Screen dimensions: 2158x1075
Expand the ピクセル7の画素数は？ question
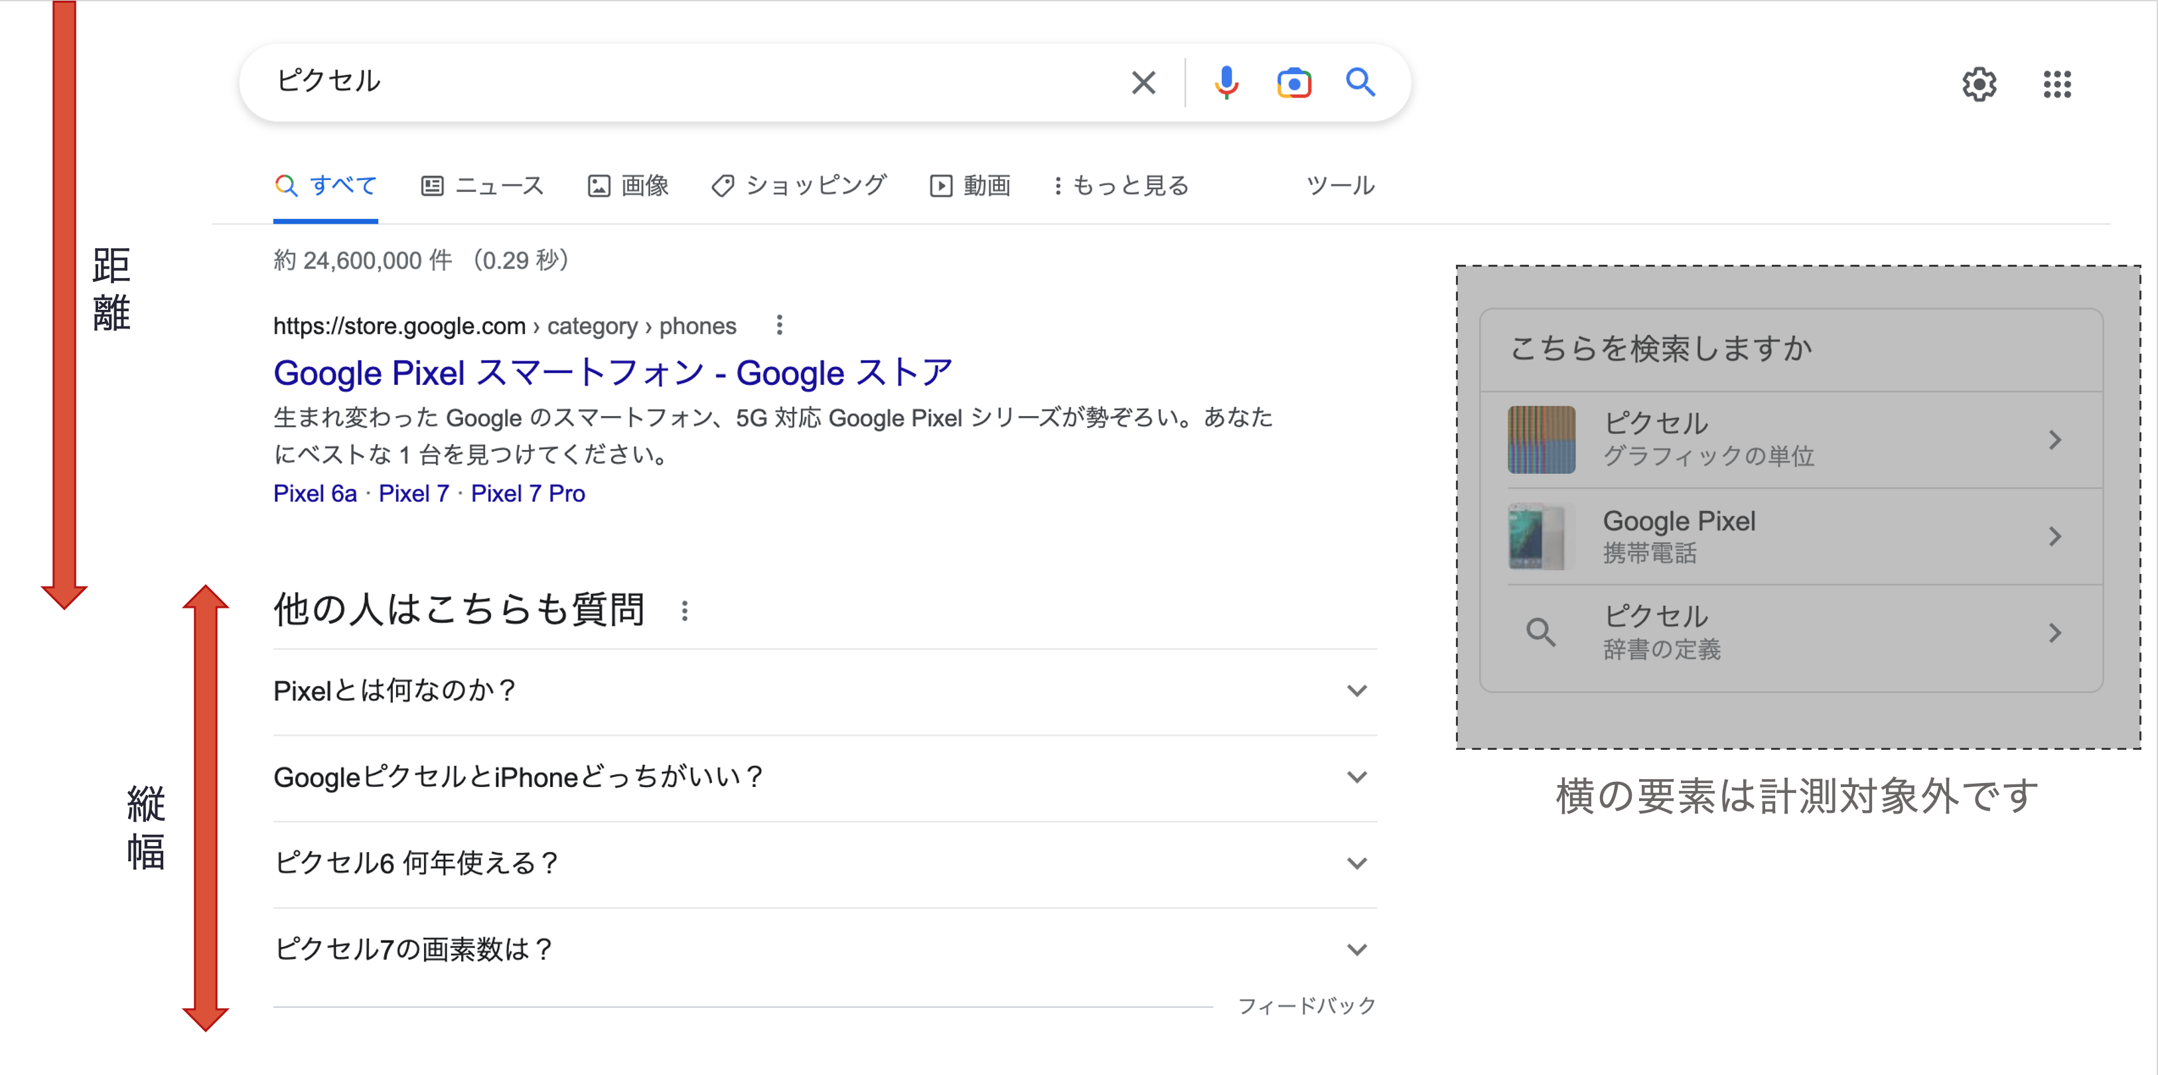click(x=825, y=950)
